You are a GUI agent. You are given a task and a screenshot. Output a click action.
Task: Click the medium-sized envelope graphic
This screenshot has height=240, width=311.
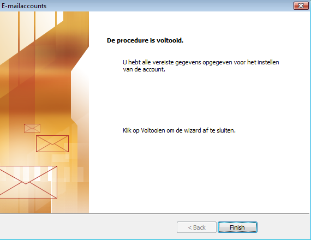point(52,144)
